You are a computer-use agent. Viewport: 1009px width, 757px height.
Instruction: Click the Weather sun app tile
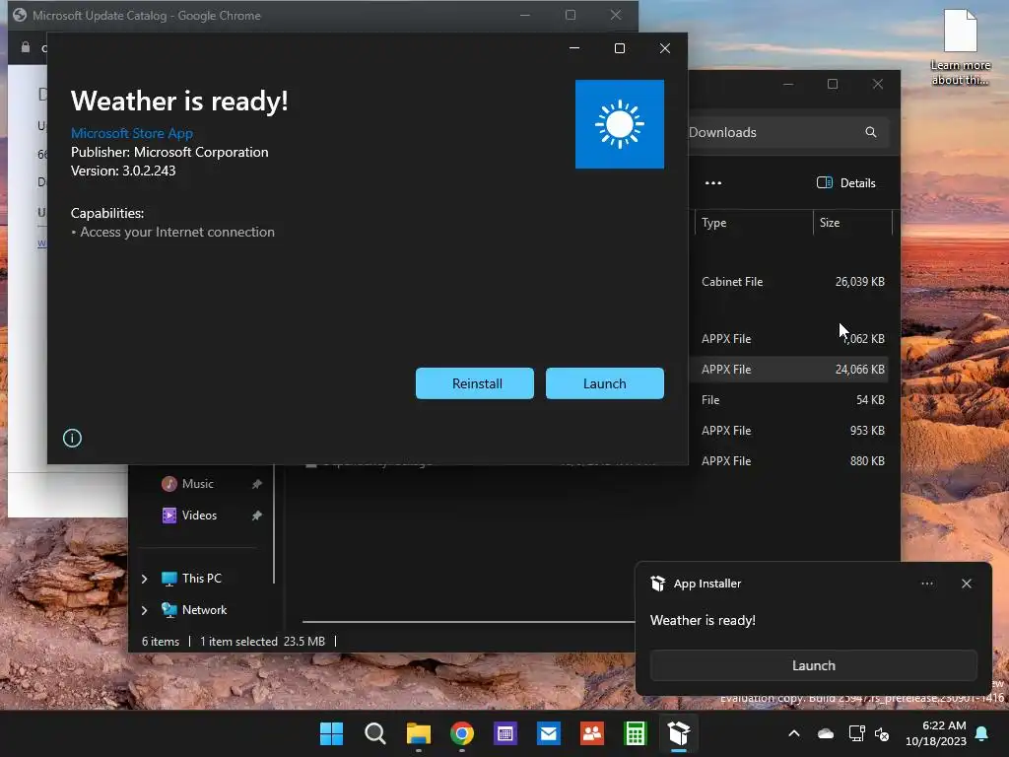tap(620, 124)
